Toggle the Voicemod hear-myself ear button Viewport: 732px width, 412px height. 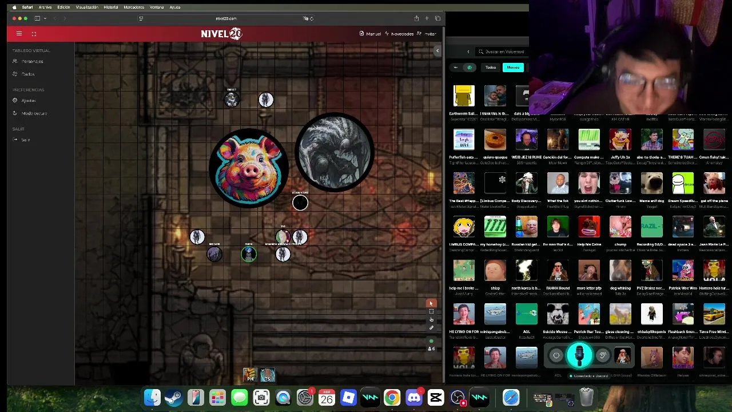(602, 356)
